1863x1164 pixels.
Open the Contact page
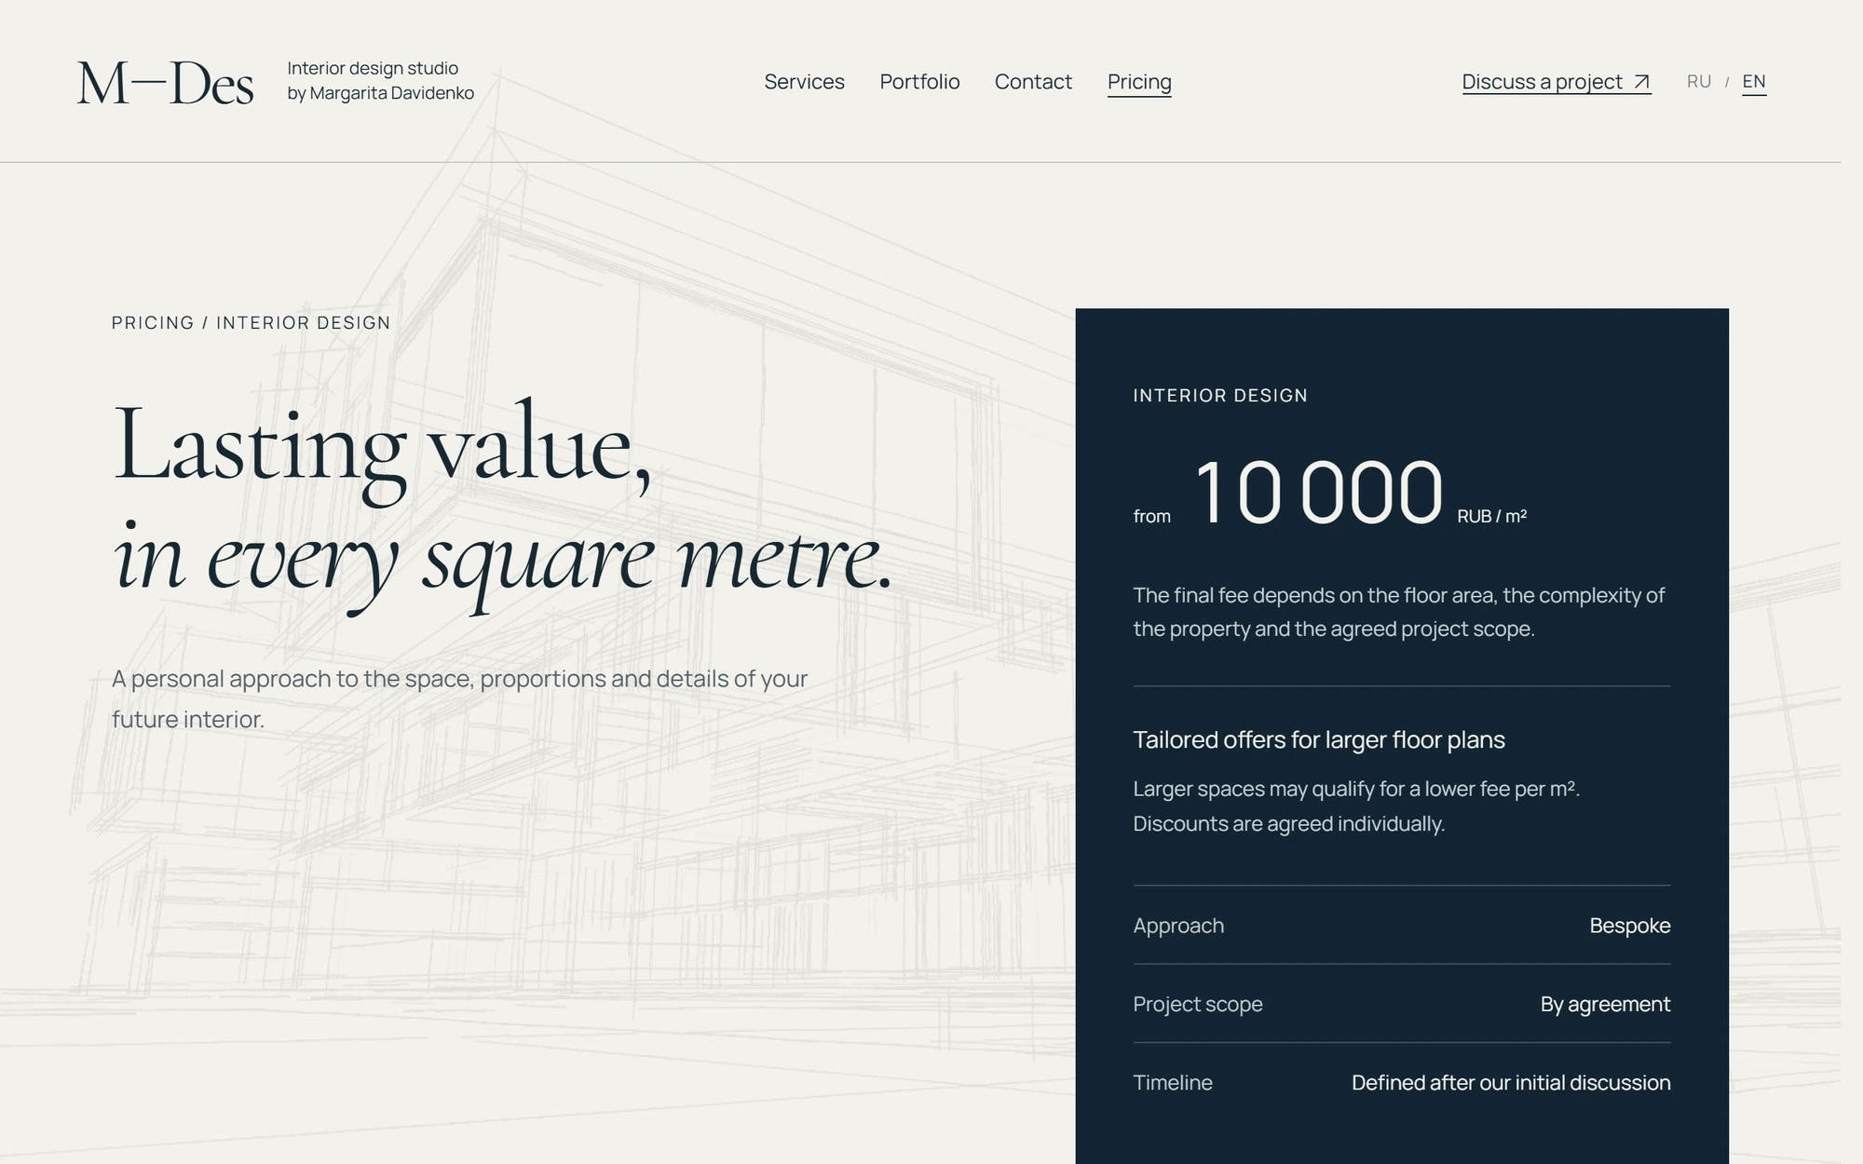(x=1033, y=82)
